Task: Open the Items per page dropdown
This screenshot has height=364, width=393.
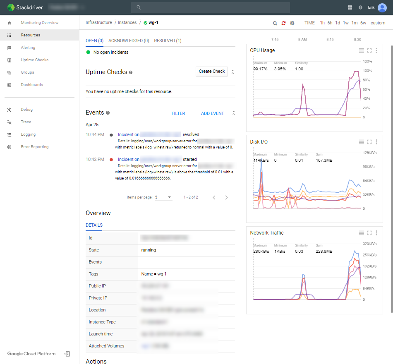Action: click(163, 197)
